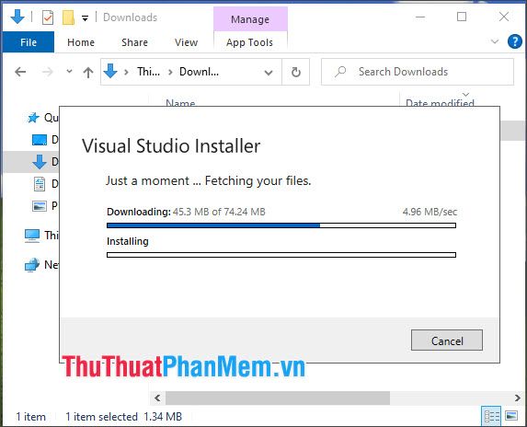The width and height of the screenshot is (527, 427).
Task: Open the Customize Quick Access Toolbar dropdown
Action: [85, 18]
